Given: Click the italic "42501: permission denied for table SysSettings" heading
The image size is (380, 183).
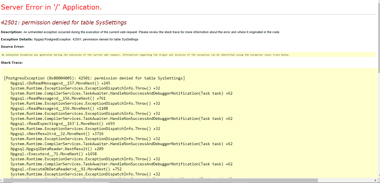Looking at the screenshot, I should tap(64, 22).
